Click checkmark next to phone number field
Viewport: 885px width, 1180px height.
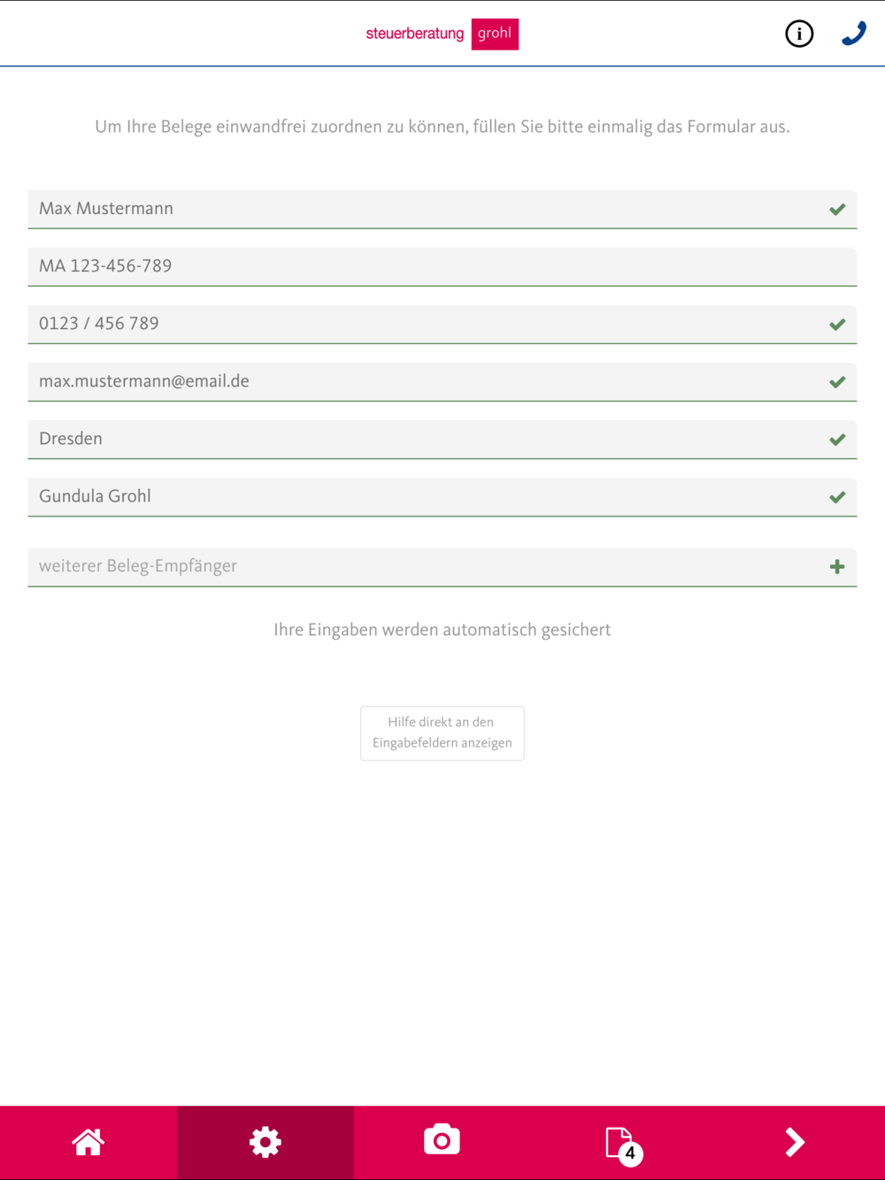pyautogui.click(x=837, y=325)
